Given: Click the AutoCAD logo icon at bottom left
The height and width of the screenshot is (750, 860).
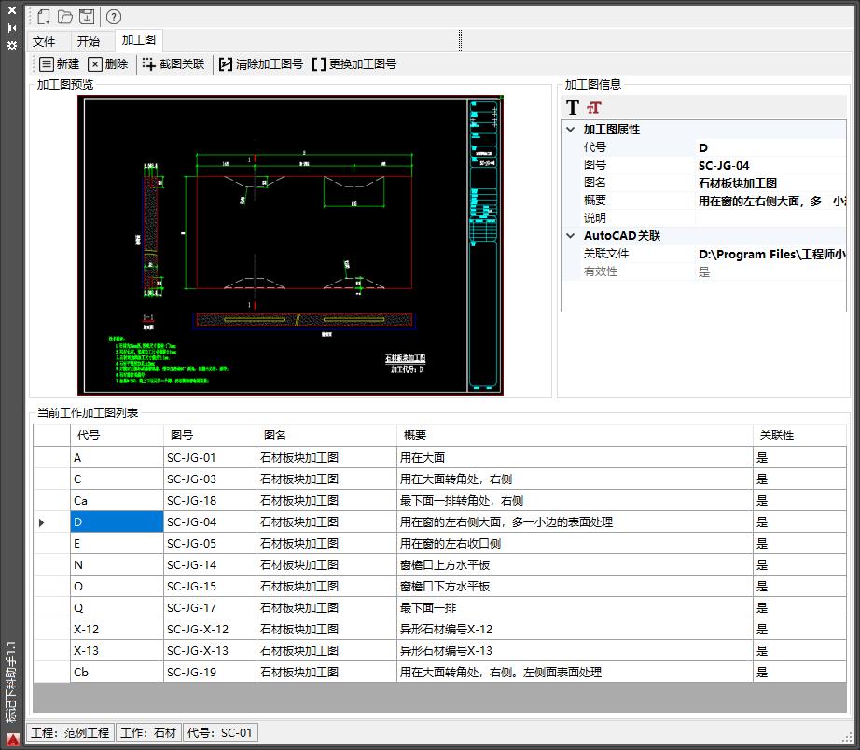Looking at the screenshot, I should coord(12,740).
